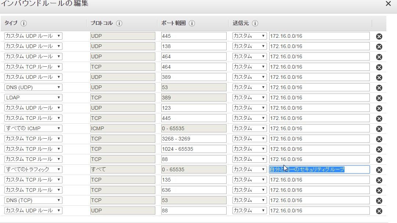Delete the TCP 3268 - 3269 rule
This screenshot has height=223, width=397.
pos(379,139)
